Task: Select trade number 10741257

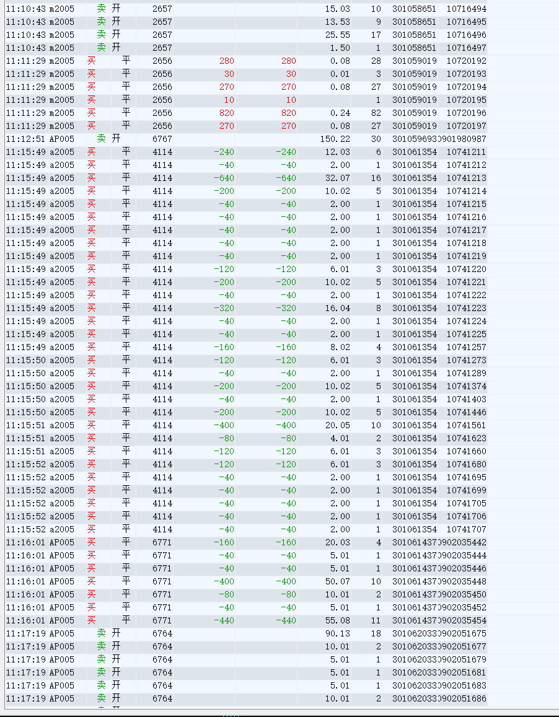Action: [x=466, y=347]
